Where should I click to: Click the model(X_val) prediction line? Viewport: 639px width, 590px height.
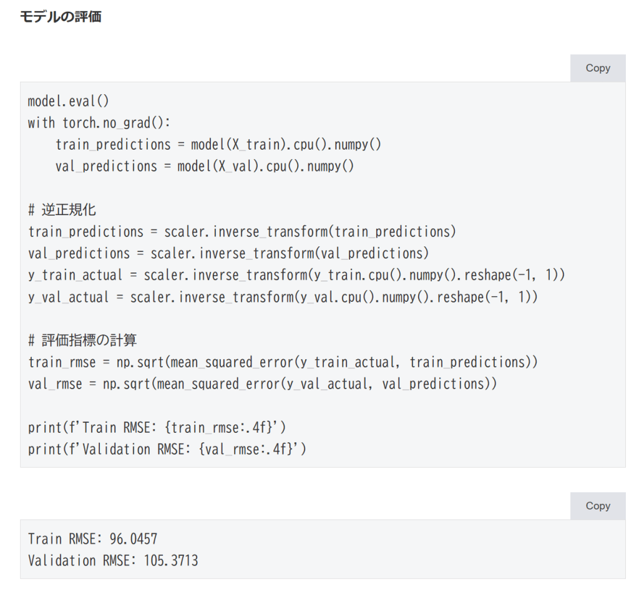pos(205,167)
